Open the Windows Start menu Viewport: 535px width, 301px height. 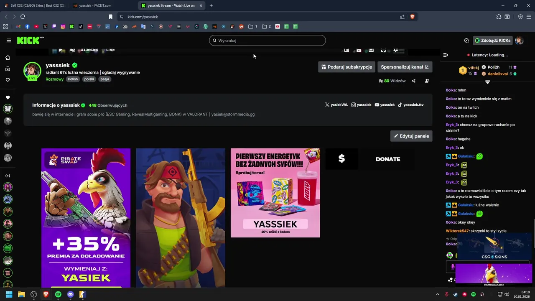click(x=9, y=294)
